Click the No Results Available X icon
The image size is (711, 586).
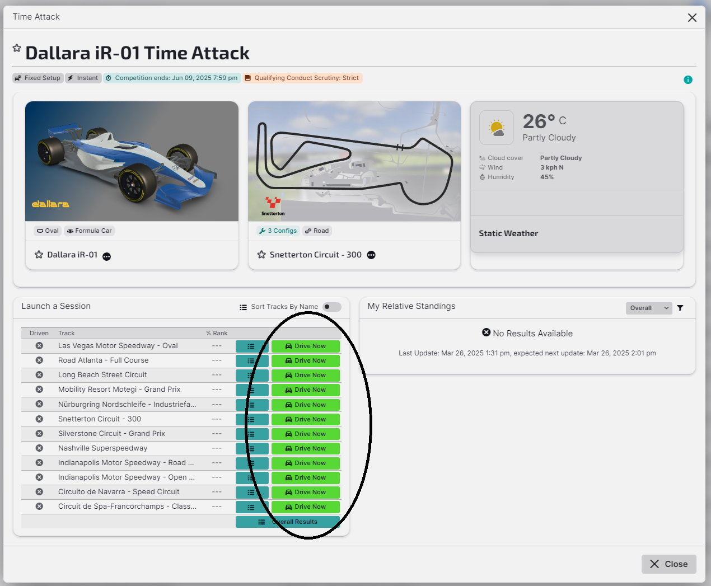pyautogui.click(x=486, y=332)
